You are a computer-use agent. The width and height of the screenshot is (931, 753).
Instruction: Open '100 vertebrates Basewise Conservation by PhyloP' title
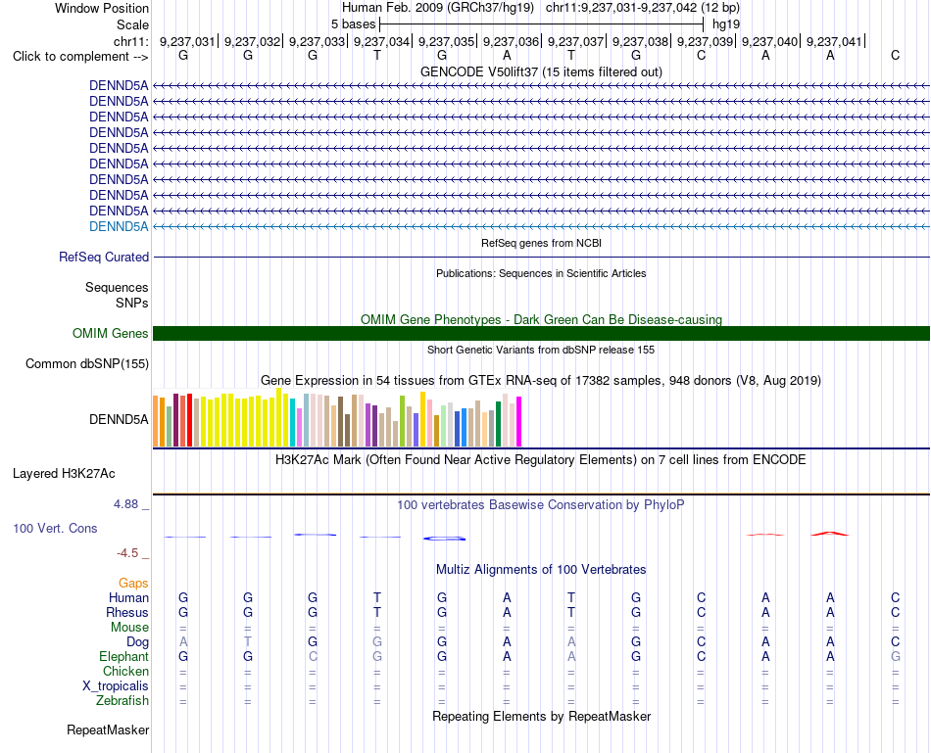[x=541, y=505]
